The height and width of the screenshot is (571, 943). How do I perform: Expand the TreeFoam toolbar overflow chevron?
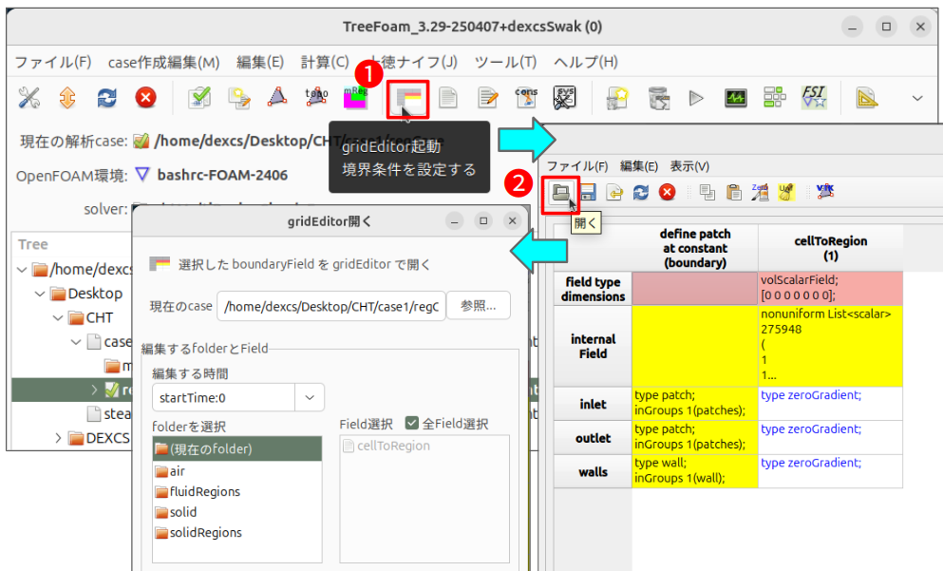(x=917, y=98)
